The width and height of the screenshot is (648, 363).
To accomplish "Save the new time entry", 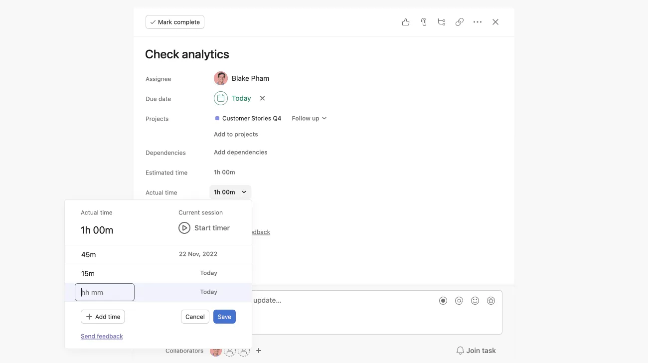I will coord(224,317).
